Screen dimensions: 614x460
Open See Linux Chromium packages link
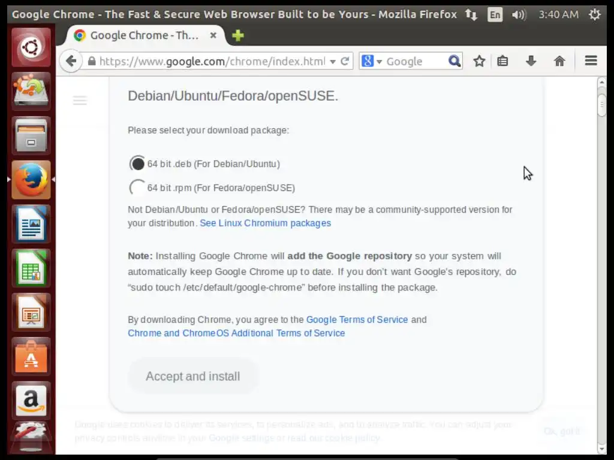point(266,223)
